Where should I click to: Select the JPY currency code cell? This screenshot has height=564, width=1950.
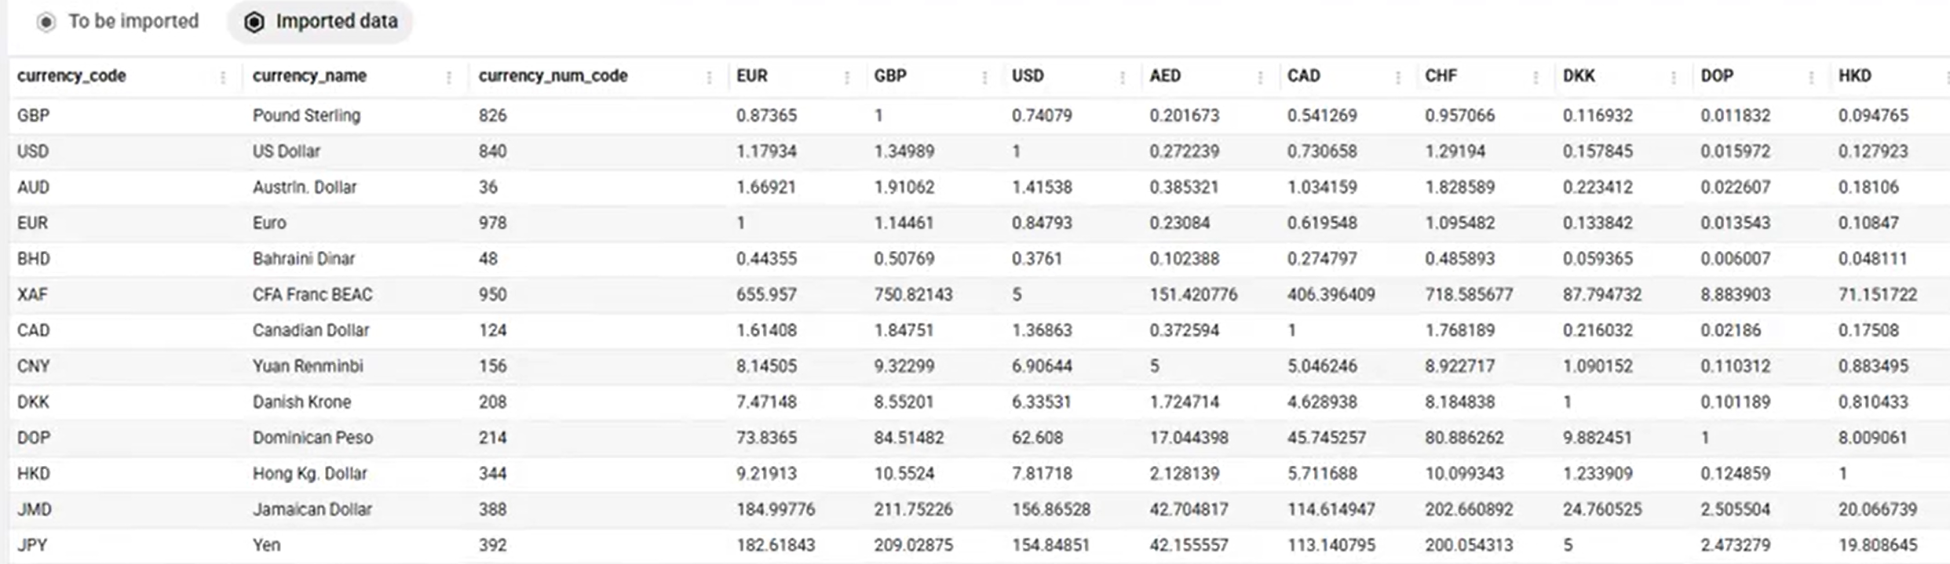point(32,544)
